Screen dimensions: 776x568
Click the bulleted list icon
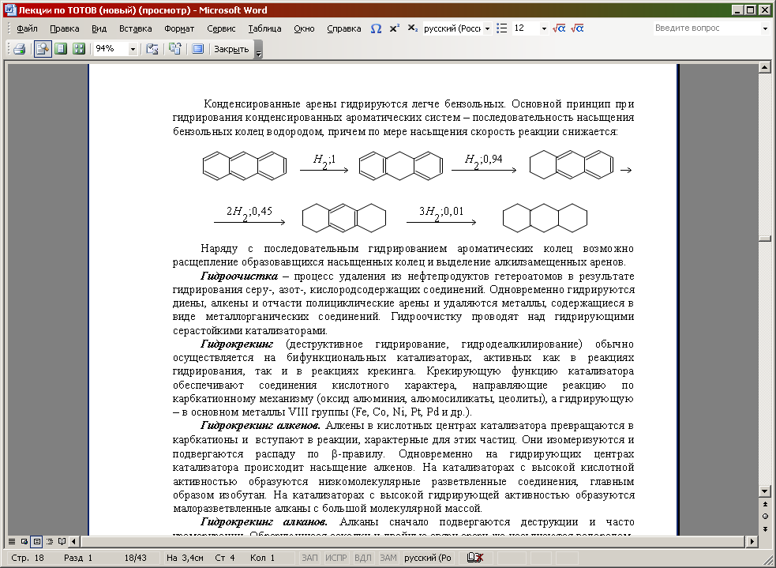[502, 28]
